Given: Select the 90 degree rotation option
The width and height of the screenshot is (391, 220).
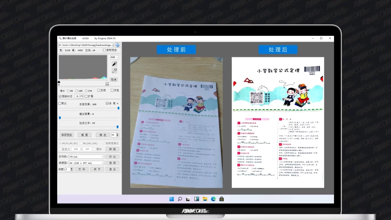Looking at the screenshot, I should coord(69,91).
